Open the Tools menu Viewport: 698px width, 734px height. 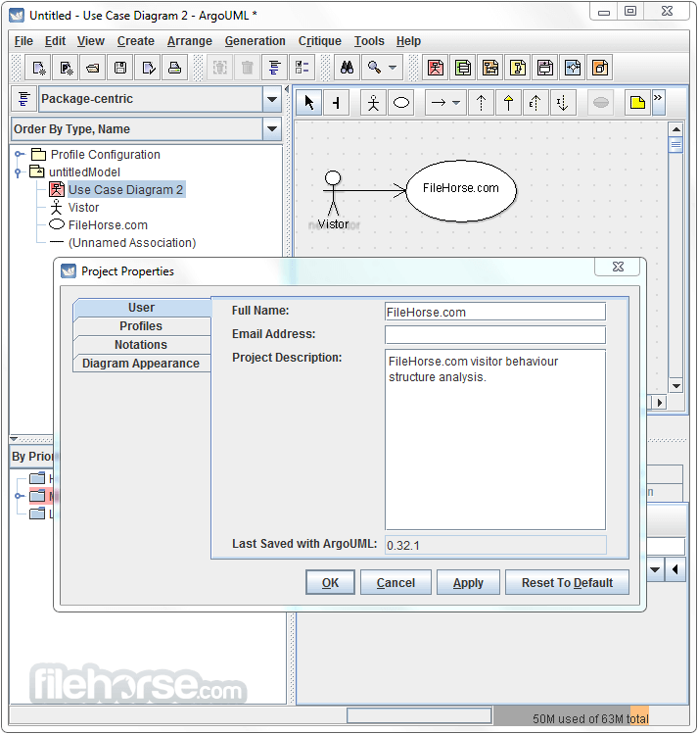click(369, 41)
